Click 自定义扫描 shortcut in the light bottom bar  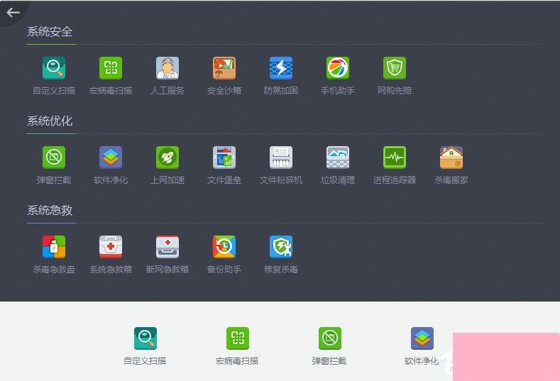pos(146,338)
